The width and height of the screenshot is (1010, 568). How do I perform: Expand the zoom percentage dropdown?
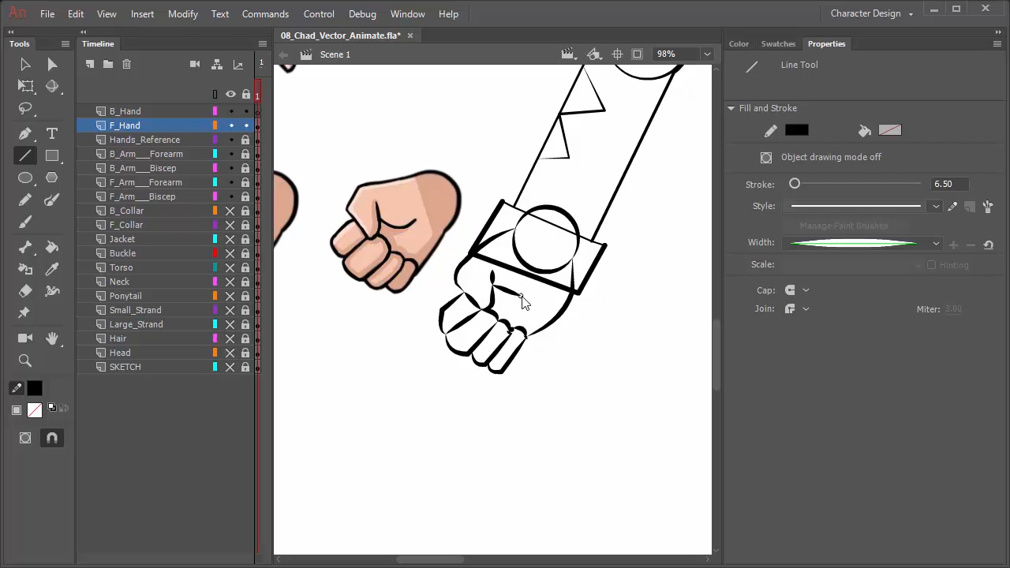707,54
